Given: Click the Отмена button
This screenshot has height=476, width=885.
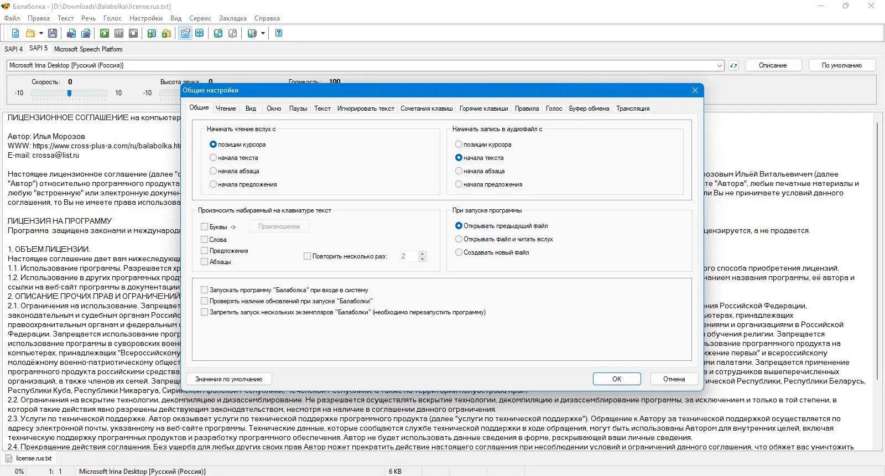Looking at the screenshot, I should pos(674,379).
